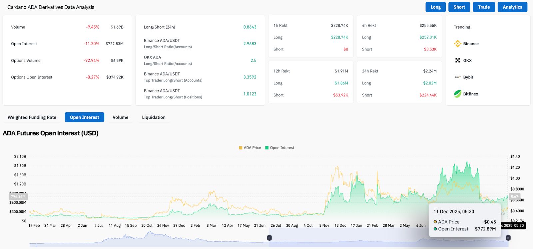Select the Open Interest tab
Image resolution: width=533 pixels, height=249 pixels.
click(x=84, y=117)
